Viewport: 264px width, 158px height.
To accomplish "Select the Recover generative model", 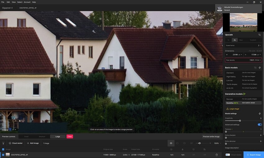I will tap(244, 99).
